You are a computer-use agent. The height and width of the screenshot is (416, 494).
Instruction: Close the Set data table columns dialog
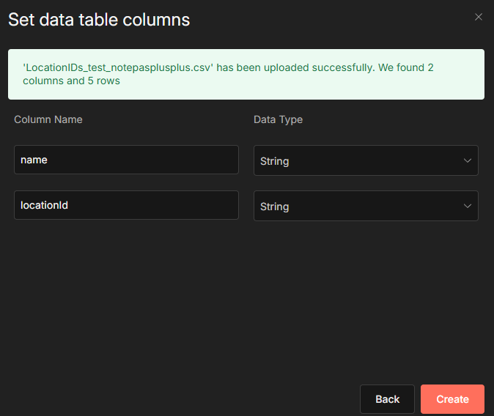click(x=479, y=17)
